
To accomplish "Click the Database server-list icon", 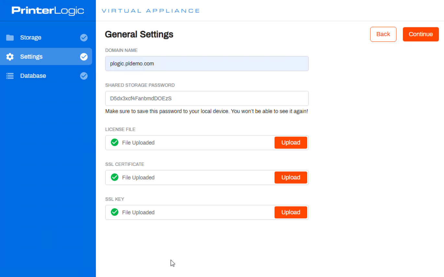I will click(x=10, y=75).
